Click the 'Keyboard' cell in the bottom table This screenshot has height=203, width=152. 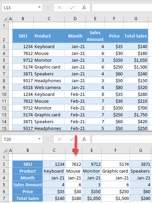(54, 171)
